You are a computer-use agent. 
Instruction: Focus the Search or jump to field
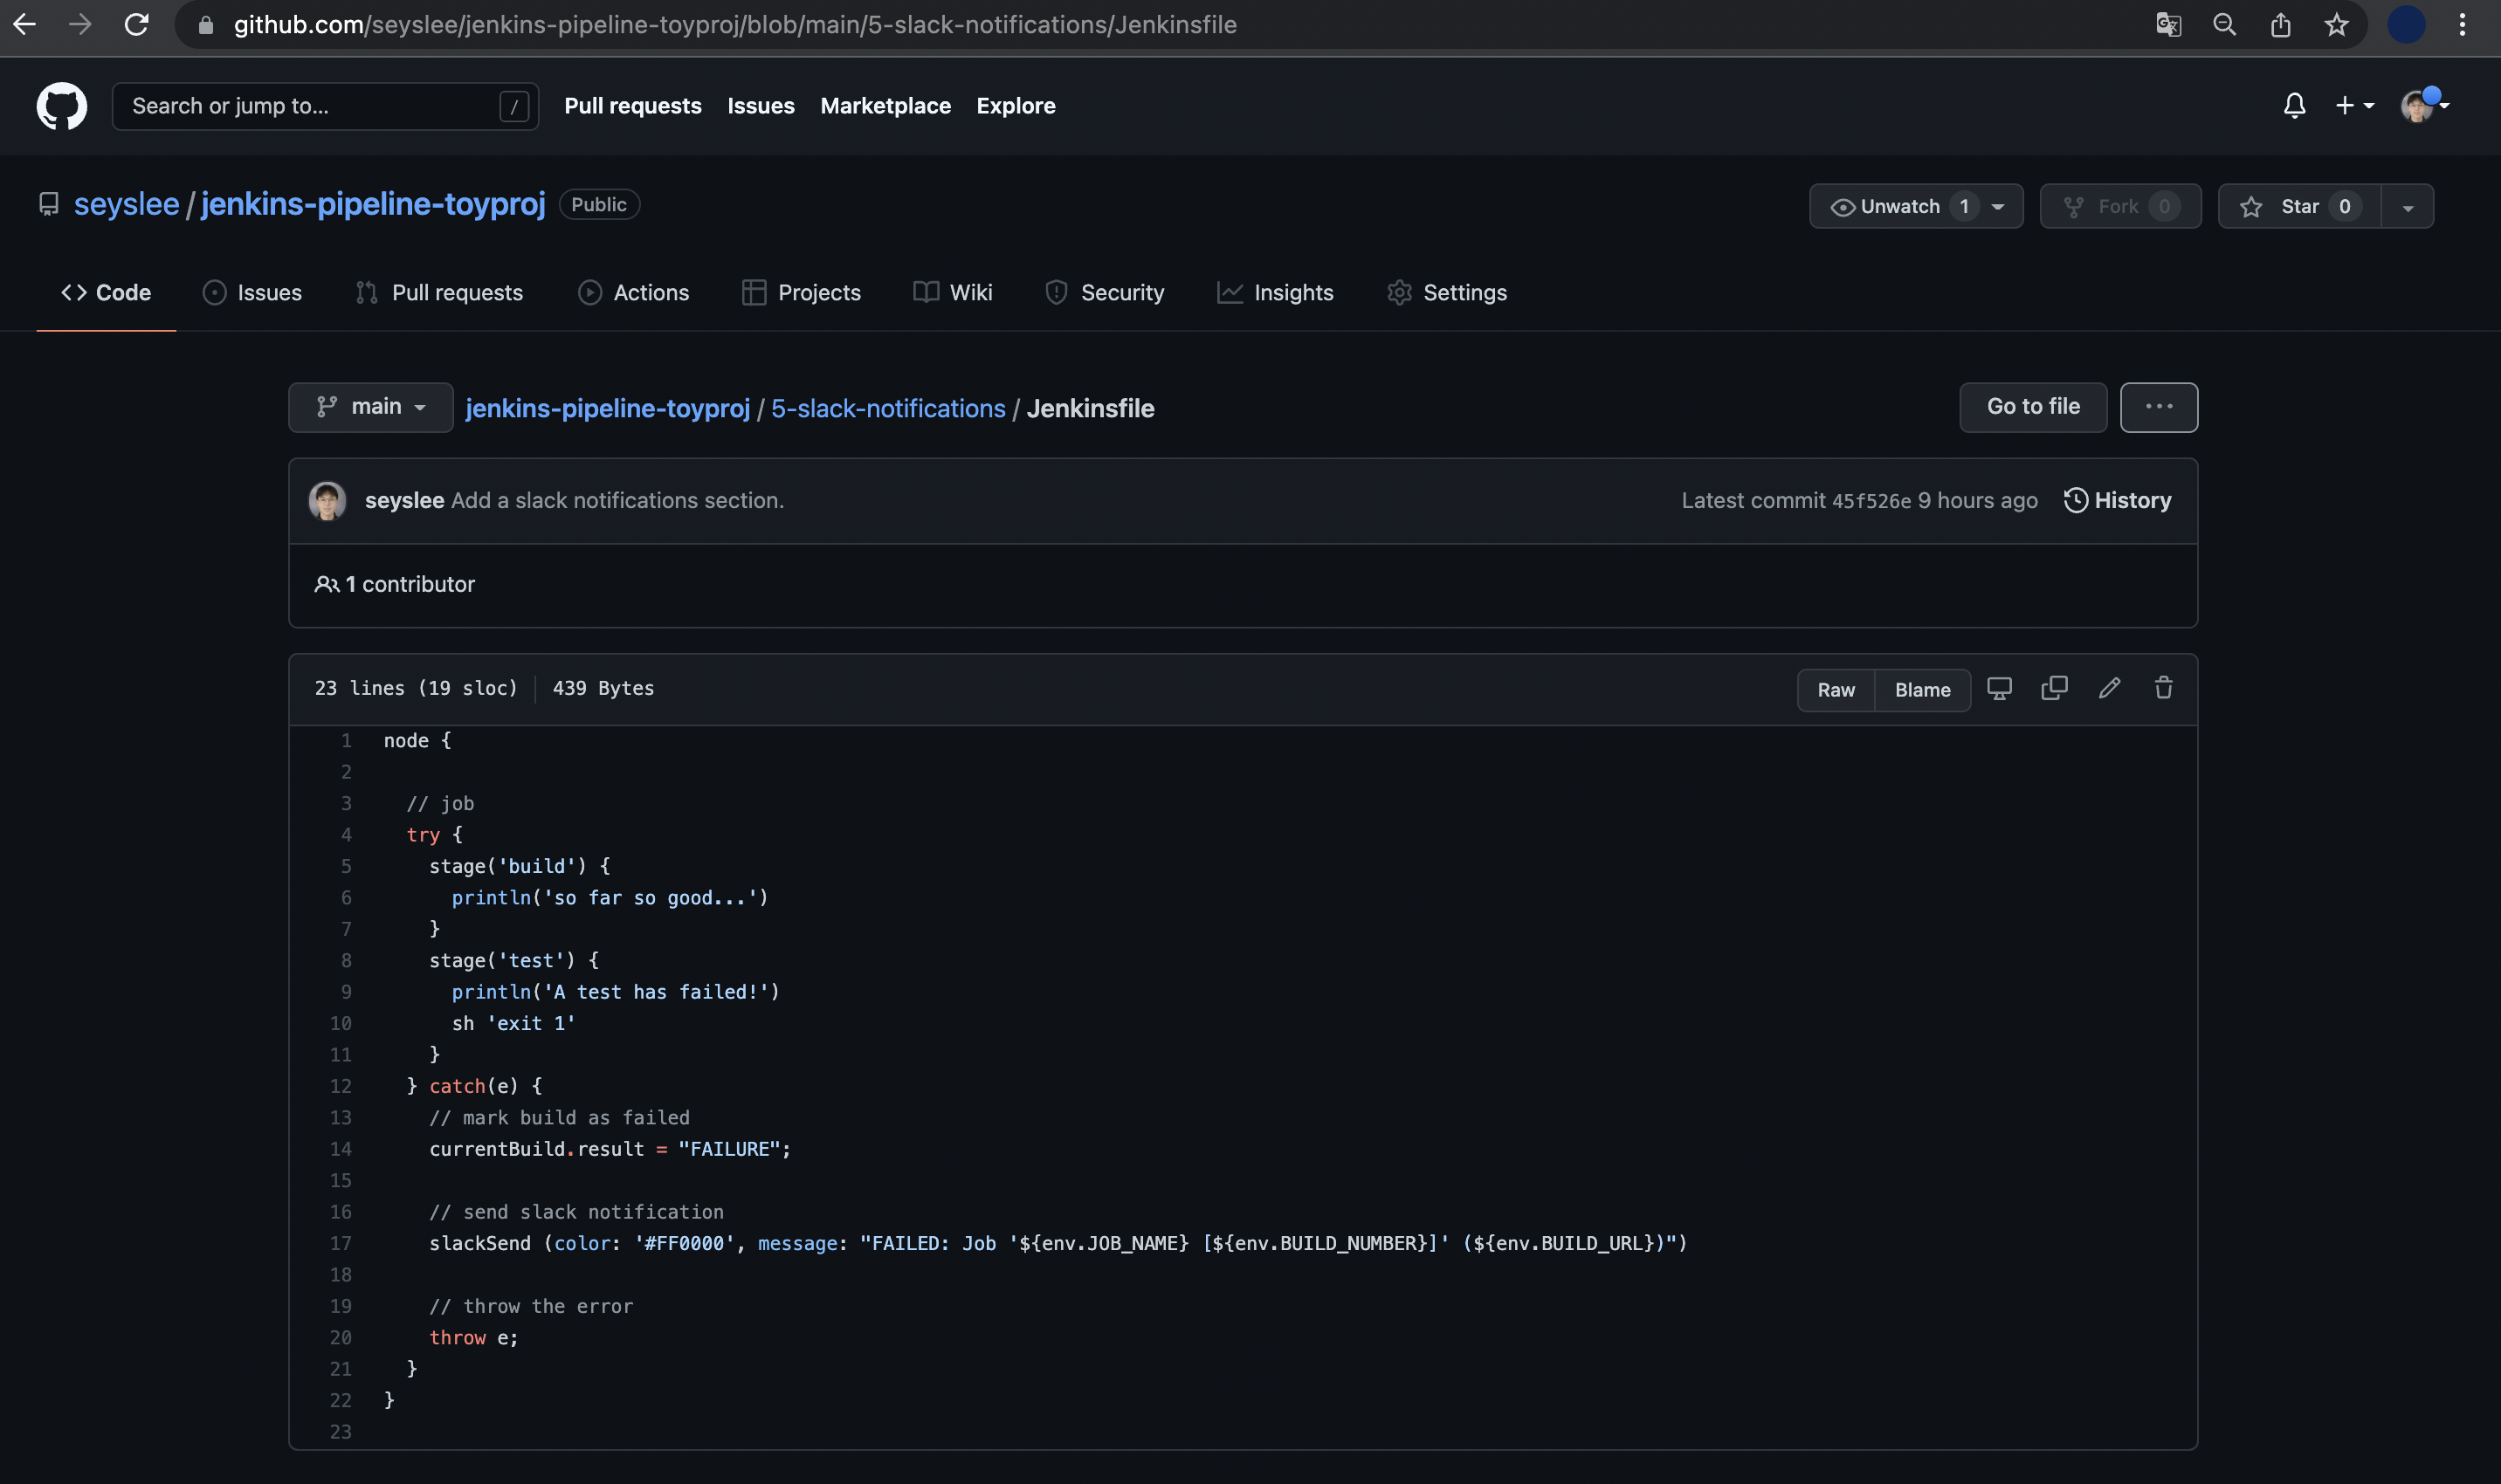tap(310, 106)
